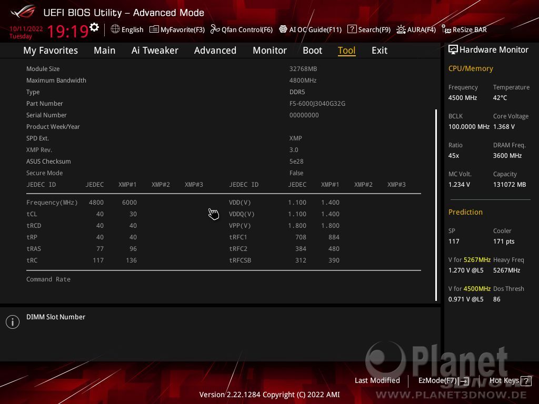Open MyFavorite via its list icon

coord(154,29)
